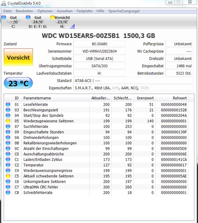Click the blue status icon for drive C:
The image size is (198, 223).
coord(4,17)
